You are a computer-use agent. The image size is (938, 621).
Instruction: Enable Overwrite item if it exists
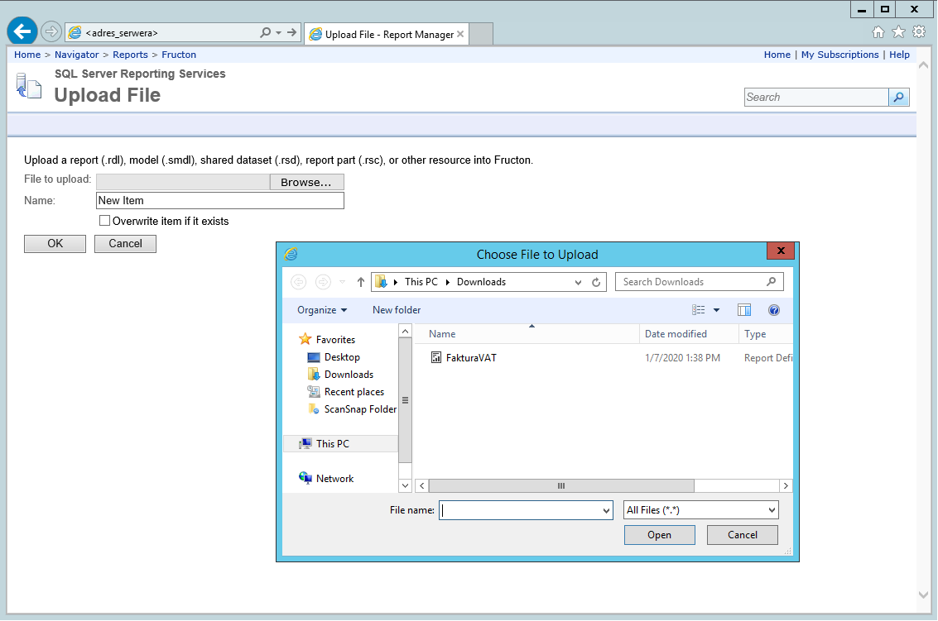[104, 221]
